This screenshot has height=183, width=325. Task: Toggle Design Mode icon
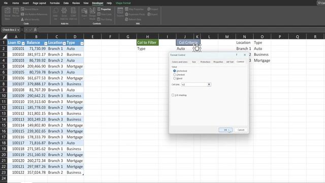pos(92,11)
